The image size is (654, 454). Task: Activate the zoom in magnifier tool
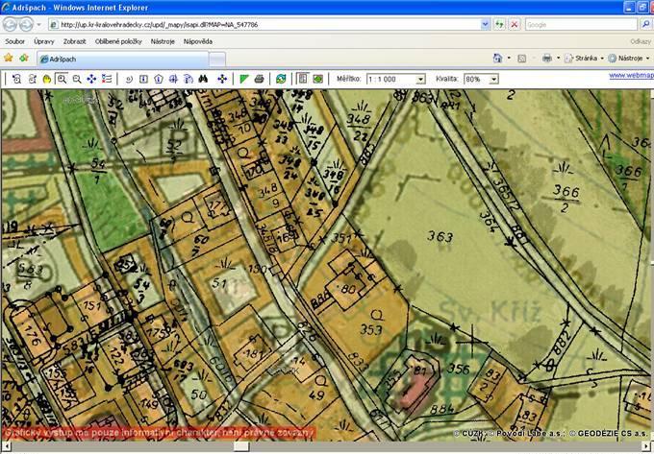62,79
